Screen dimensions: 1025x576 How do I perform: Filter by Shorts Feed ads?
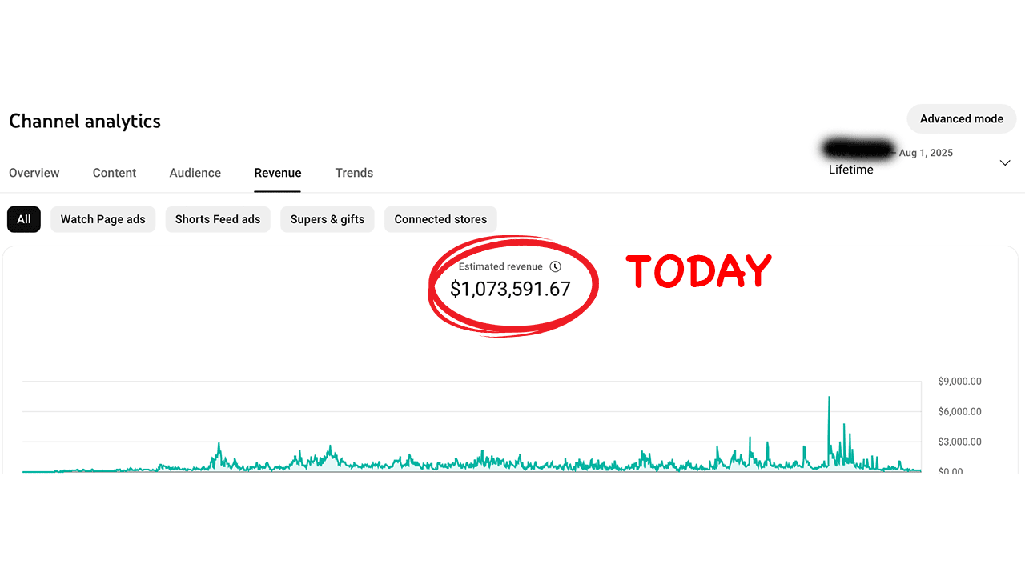218,219
